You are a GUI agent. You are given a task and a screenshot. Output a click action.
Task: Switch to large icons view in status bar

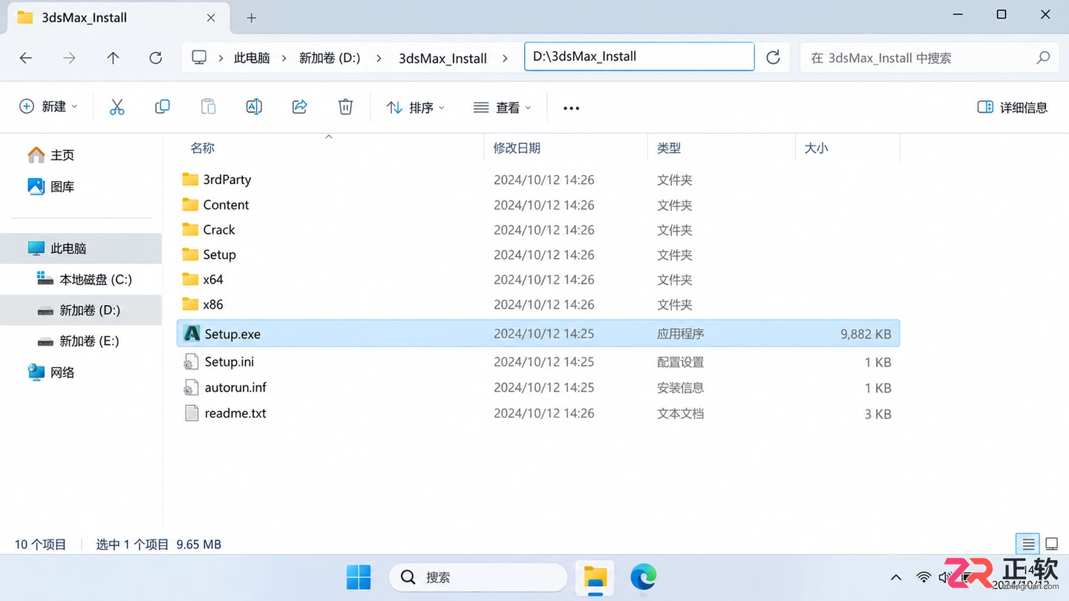[1051, 544]
